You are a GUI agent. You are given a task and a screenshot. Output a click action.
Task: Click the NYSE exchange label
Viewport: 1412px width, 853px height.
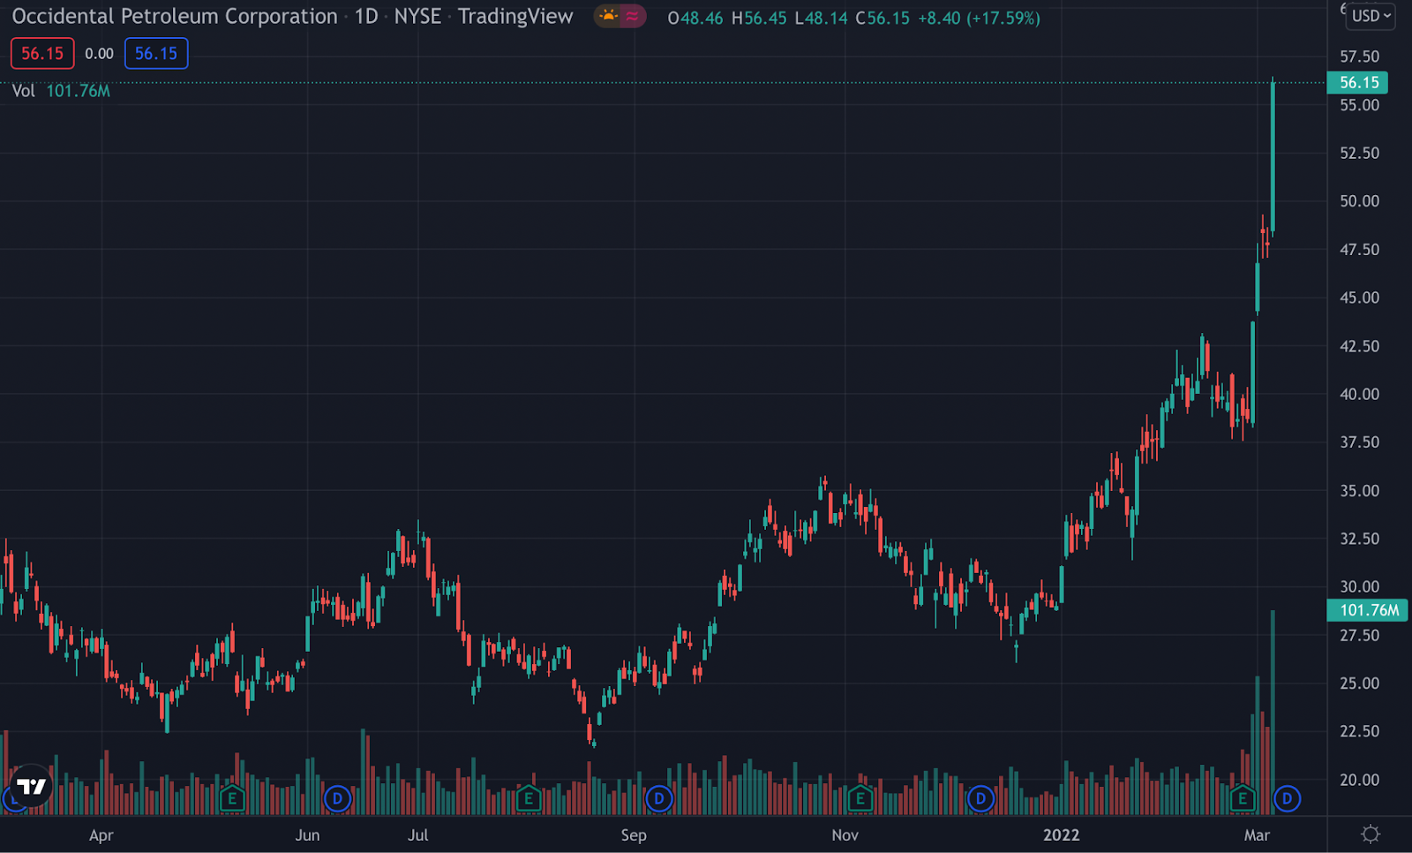pos(417,17)
